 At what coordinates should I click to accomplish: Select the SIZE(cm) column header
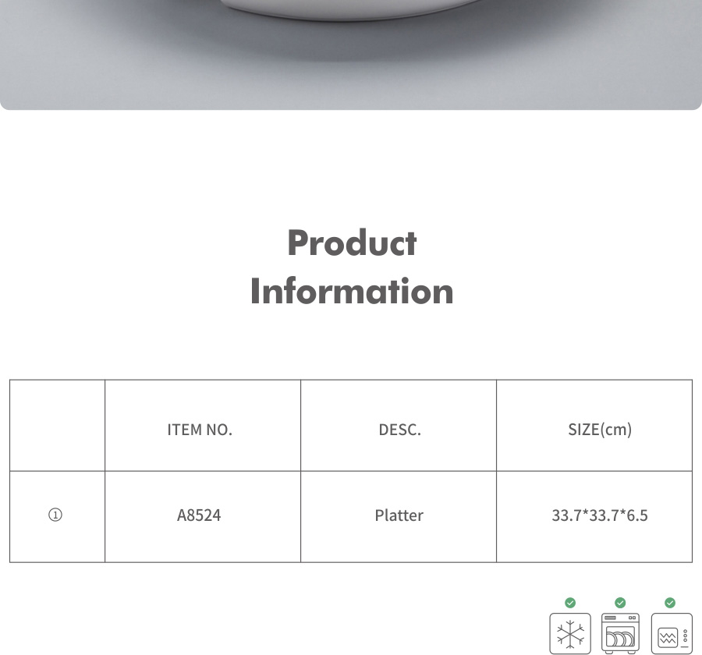click(x=600, y=430)
